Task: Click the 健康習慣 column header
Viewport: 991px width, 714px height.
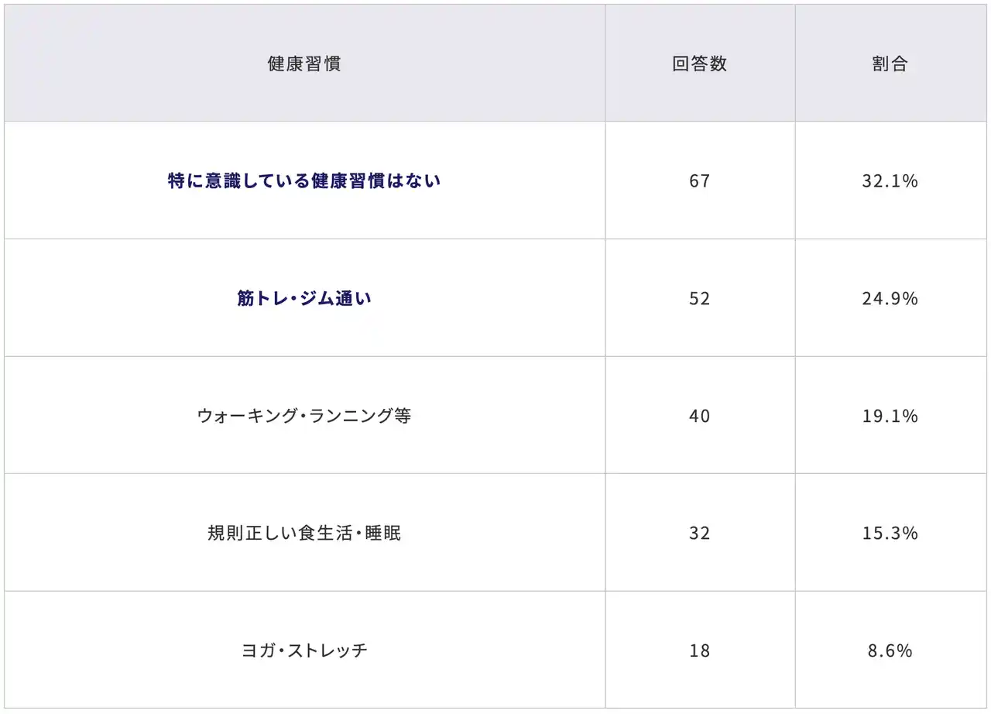Action: (x=304, y=64)
